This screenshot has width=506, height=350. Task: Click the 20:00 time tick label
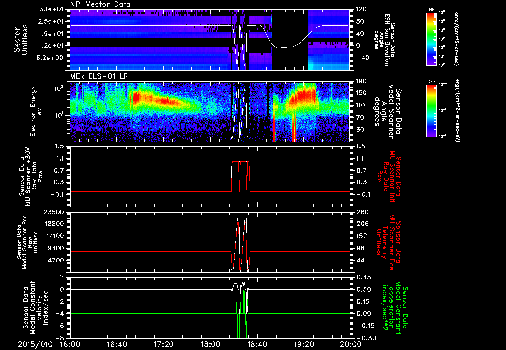tap(351, 344)
